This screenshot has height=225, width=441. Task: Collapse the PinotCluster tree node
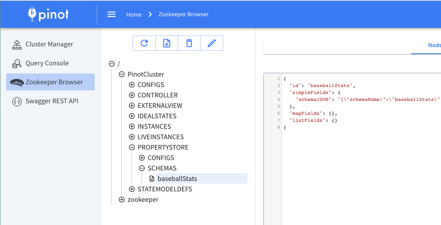point(121,74)
